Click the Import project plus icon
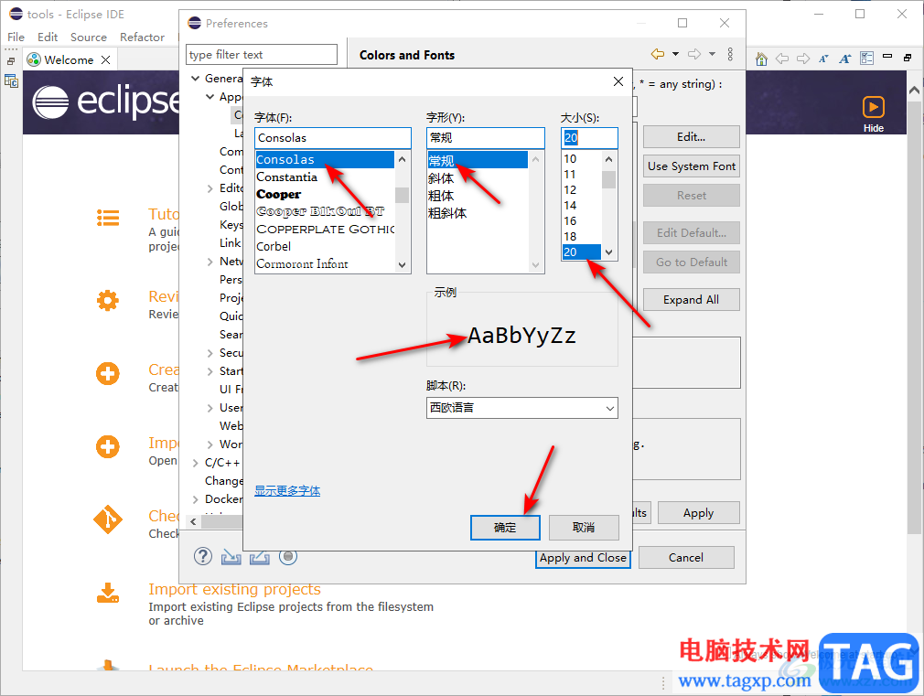The image size is (924, 696). click(108, 446)
